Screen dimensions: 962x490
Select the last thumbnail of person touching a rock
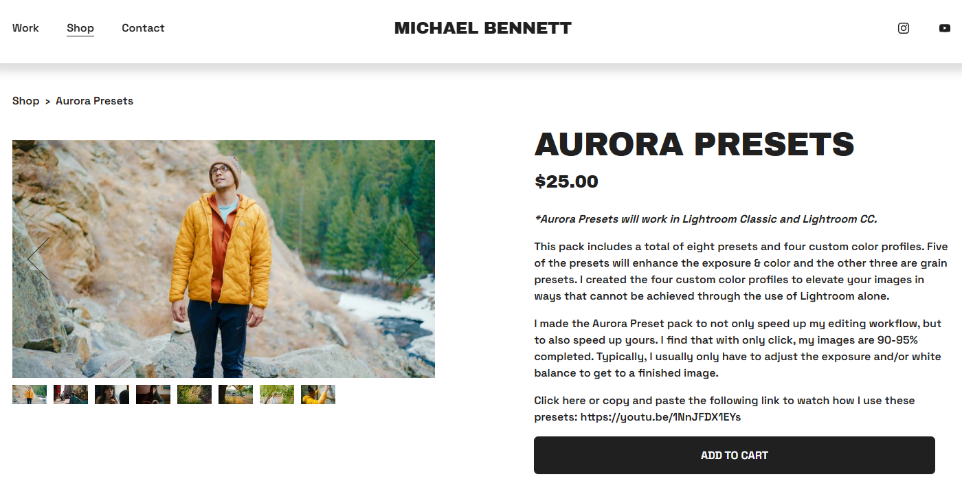pos(318,394)
